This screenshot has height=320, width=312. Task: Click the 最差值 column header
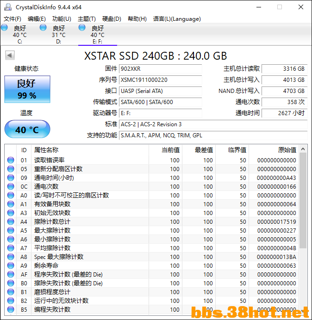(199, 150)
